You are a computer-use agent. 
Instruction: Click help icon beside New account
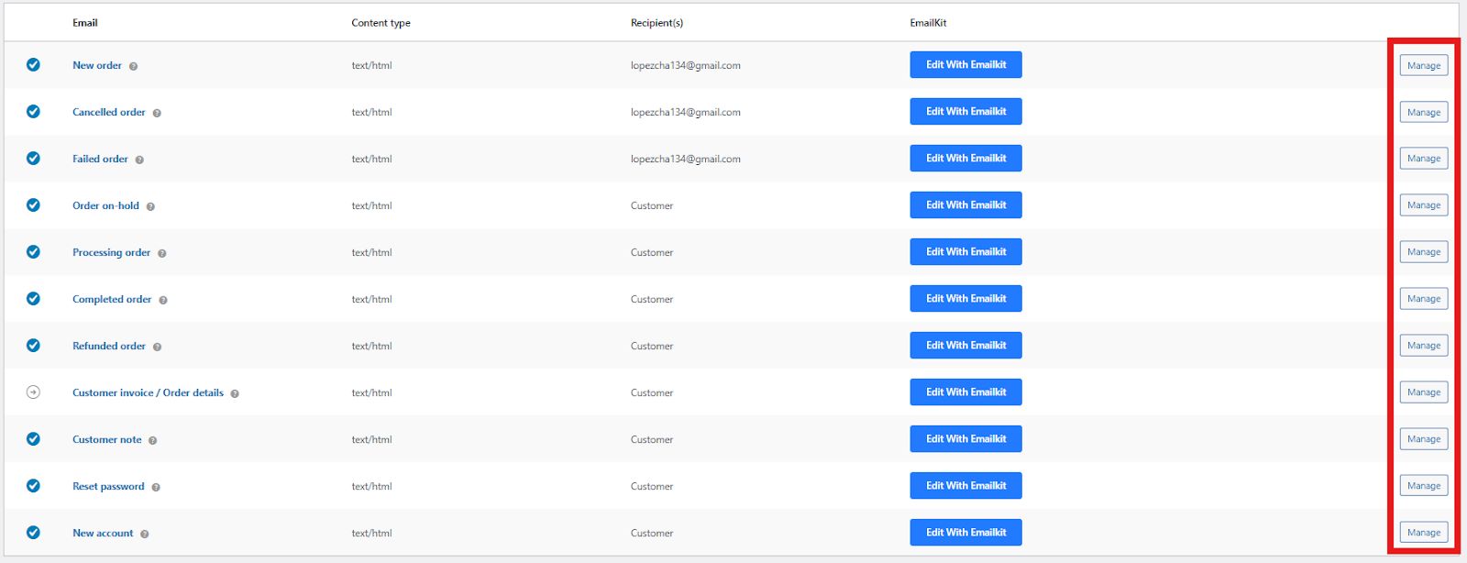(x=144, y=534)
